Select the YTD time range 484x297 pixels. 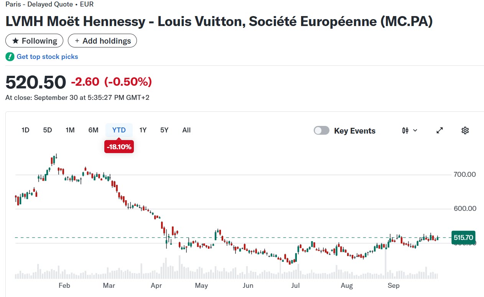pos(119,130)
